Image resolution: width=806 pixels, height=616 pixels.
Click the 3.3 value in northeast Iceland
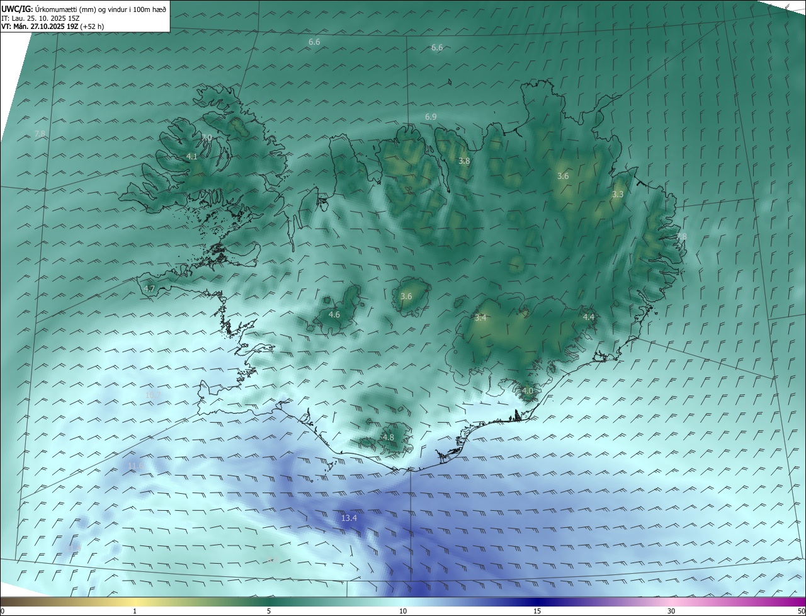(618, 194)
